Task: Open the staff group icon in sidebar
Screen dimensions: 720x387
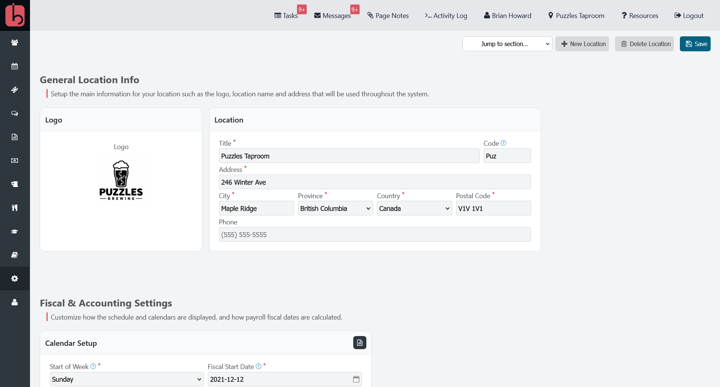Action: 15,42
